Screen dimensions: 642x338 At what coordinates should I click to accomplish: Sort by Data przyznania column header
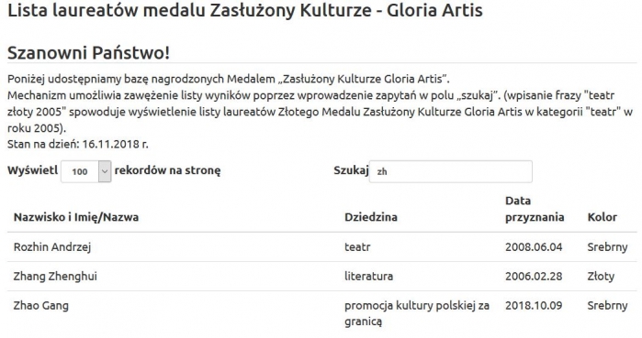click(535, 209)
